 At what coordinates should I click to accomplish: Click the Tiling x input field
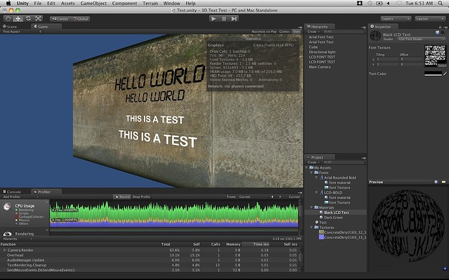coord(387,59)
